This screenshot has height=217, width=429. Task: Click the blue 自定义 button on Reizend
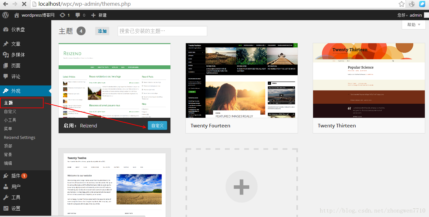157,125
